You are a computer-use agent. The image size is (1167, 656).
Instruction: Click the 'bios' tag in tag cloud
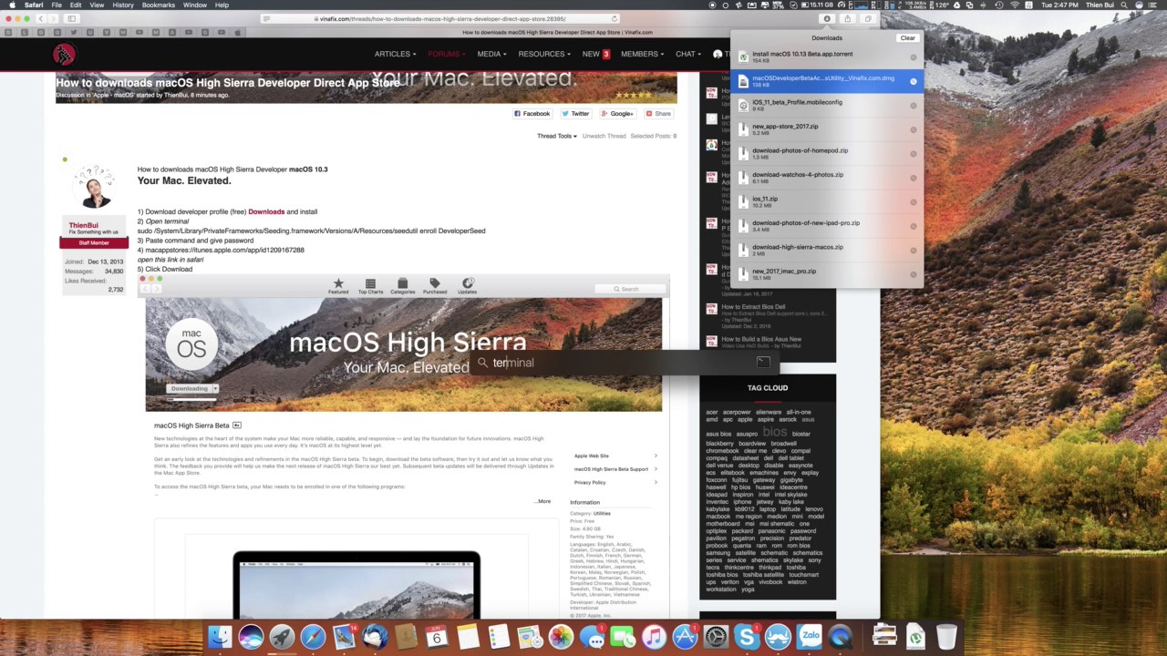775,432
